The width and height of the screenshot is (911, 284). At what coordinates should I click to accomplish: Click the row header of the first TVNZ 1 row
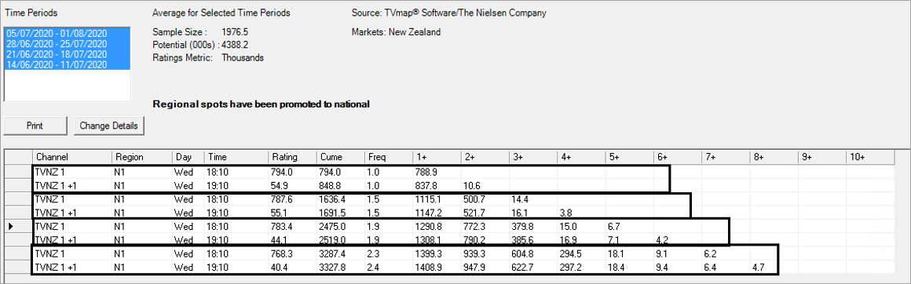(18, 172)
